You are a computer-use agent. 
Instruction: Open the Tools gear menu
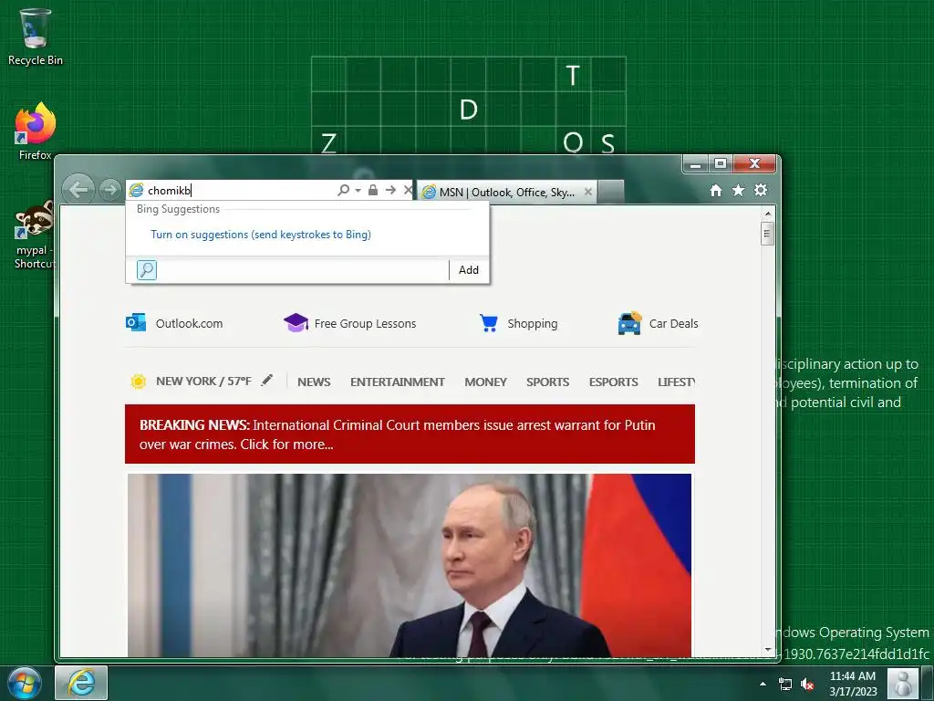(761, 190)
